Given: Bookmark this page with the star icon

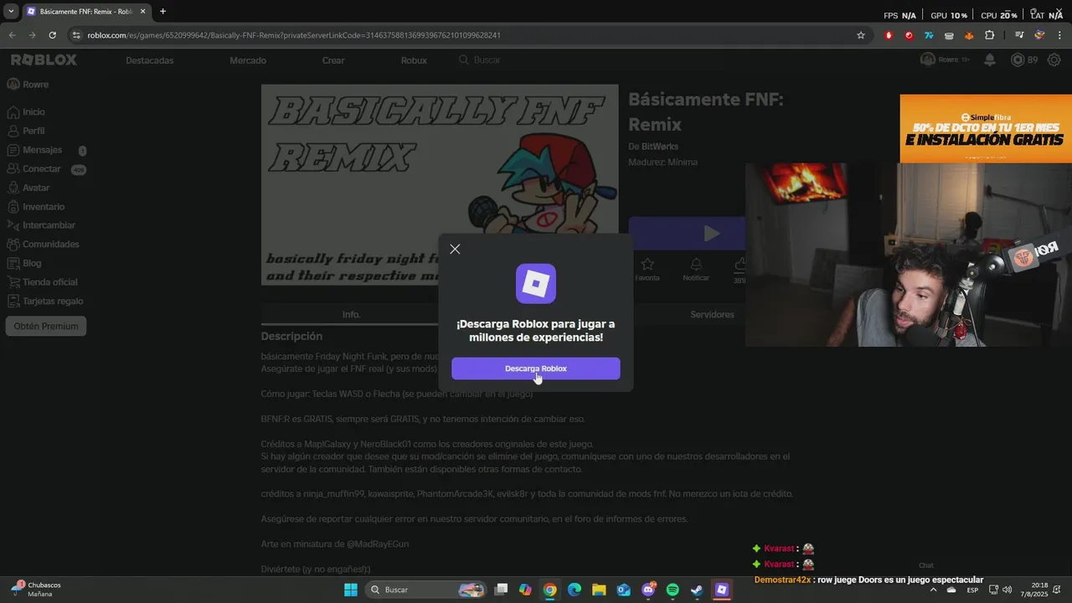Looking at the screenshot, I should pos(860,35).
